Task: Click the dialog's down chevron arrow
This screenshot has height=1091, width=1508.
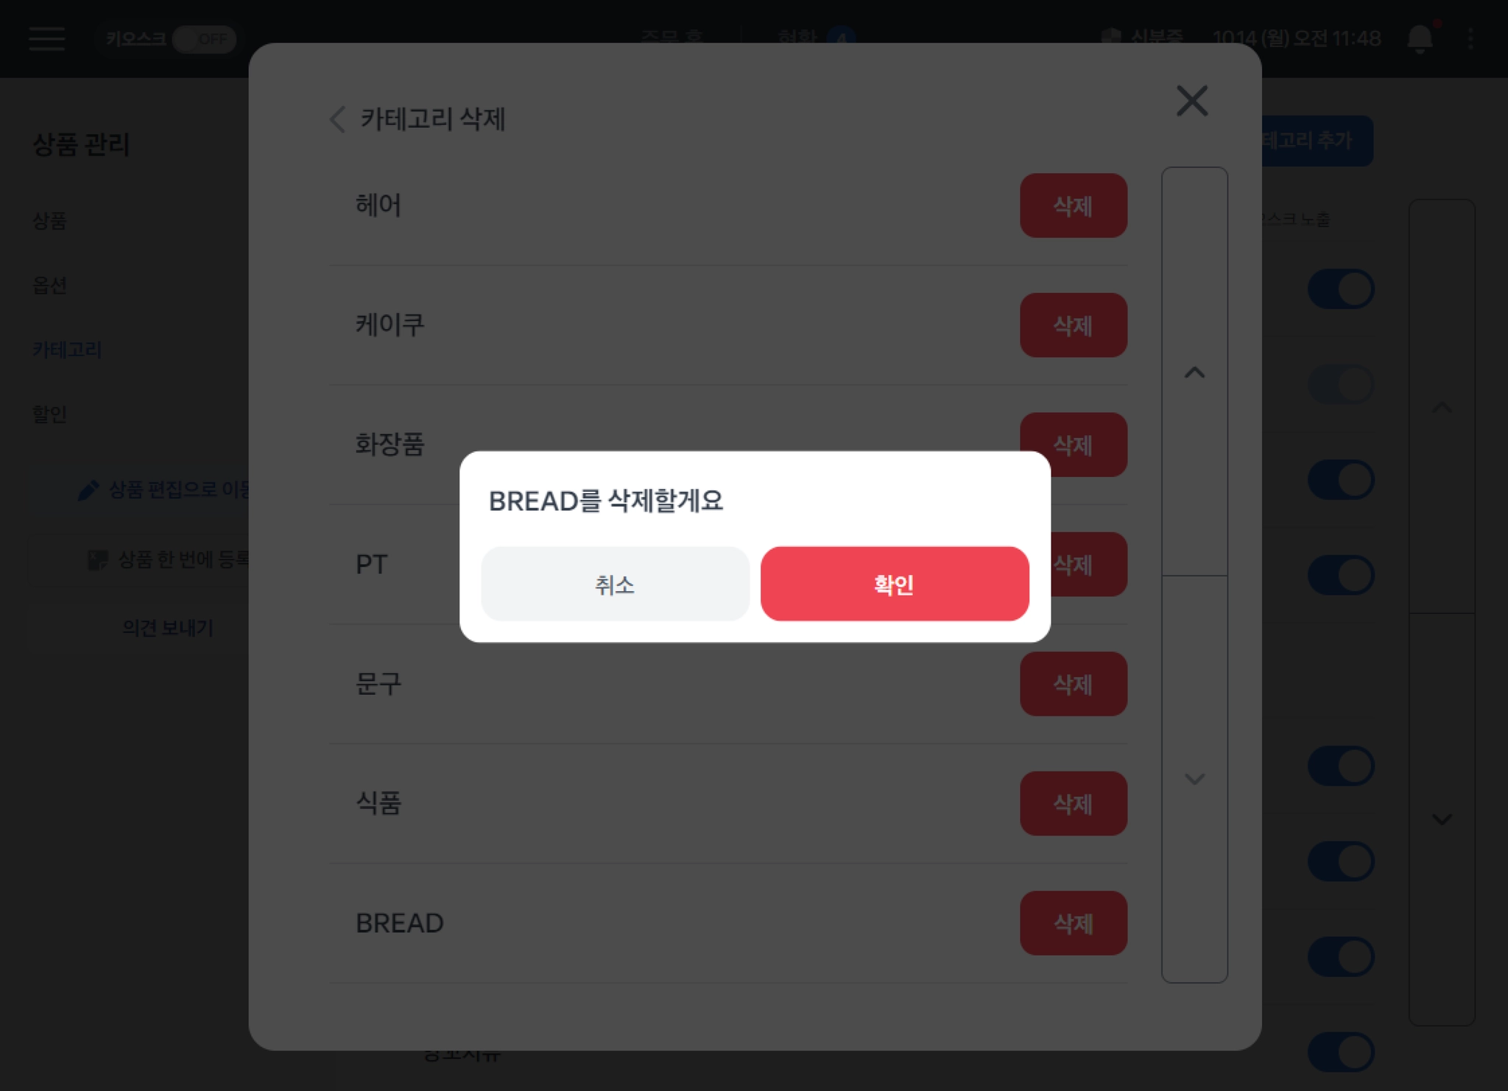Action: 1194,779
